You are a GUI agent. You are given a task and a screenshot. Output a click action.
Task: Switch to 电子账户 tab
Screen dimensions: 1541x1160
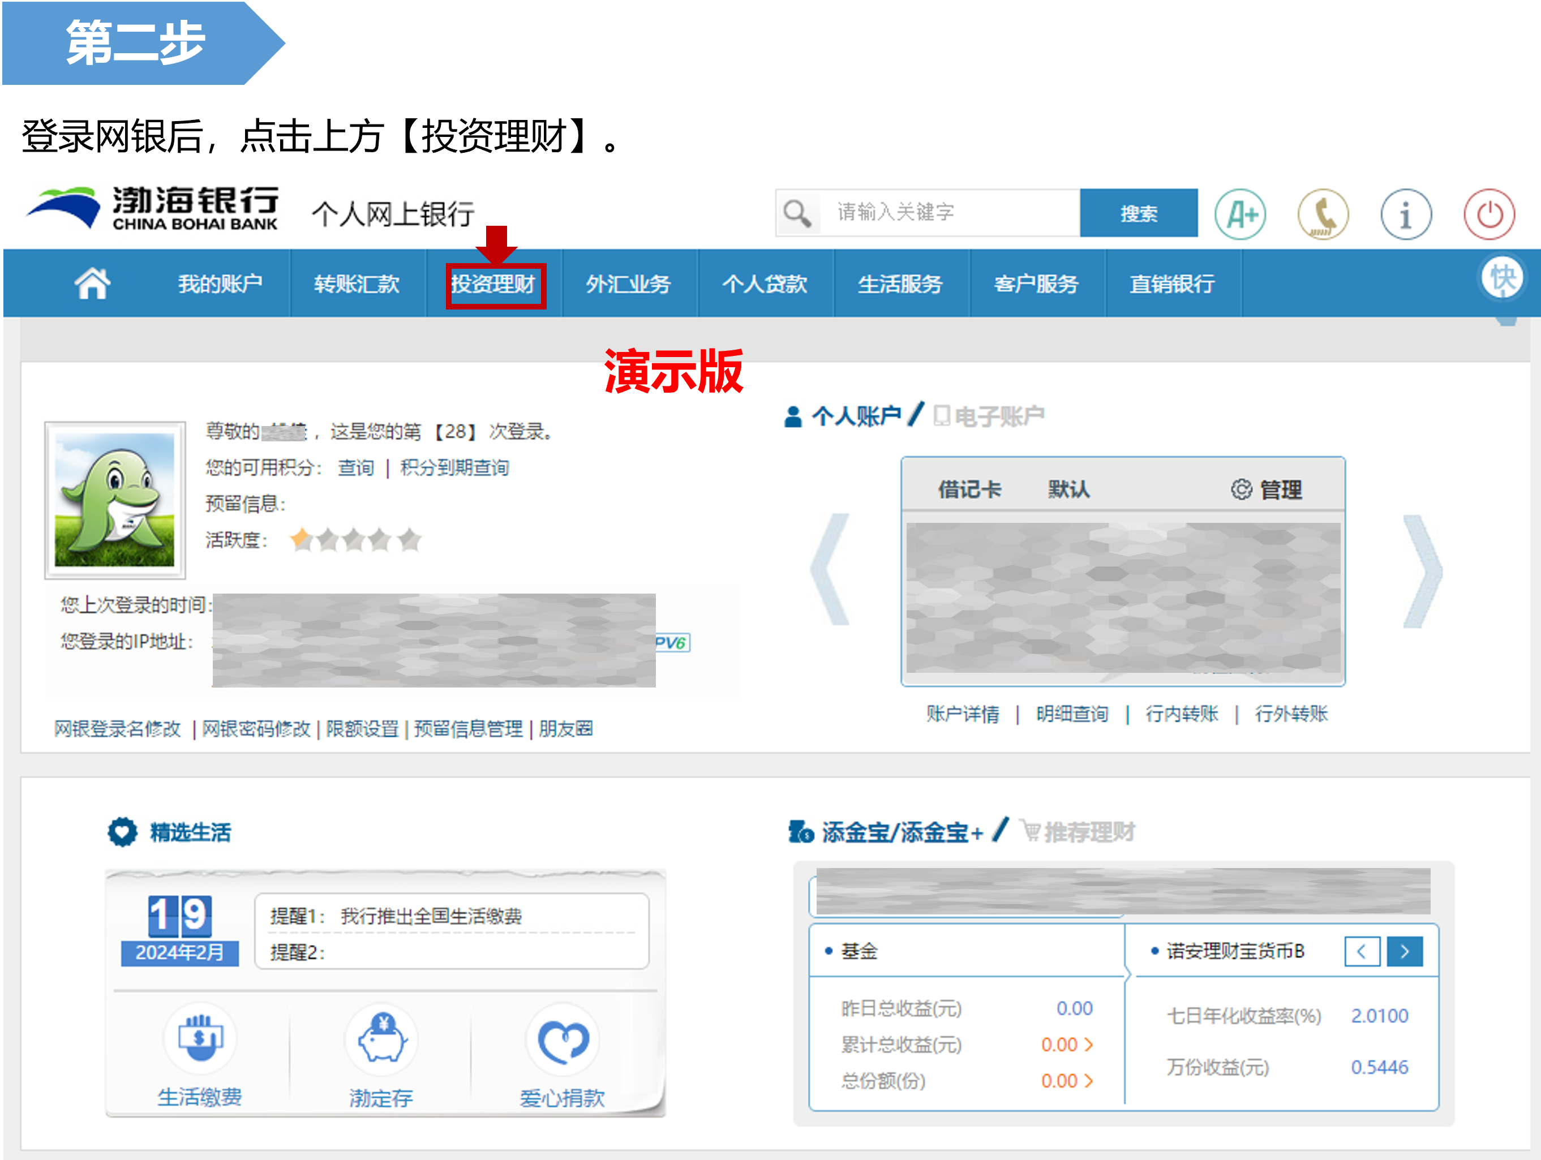coord(989,416)
